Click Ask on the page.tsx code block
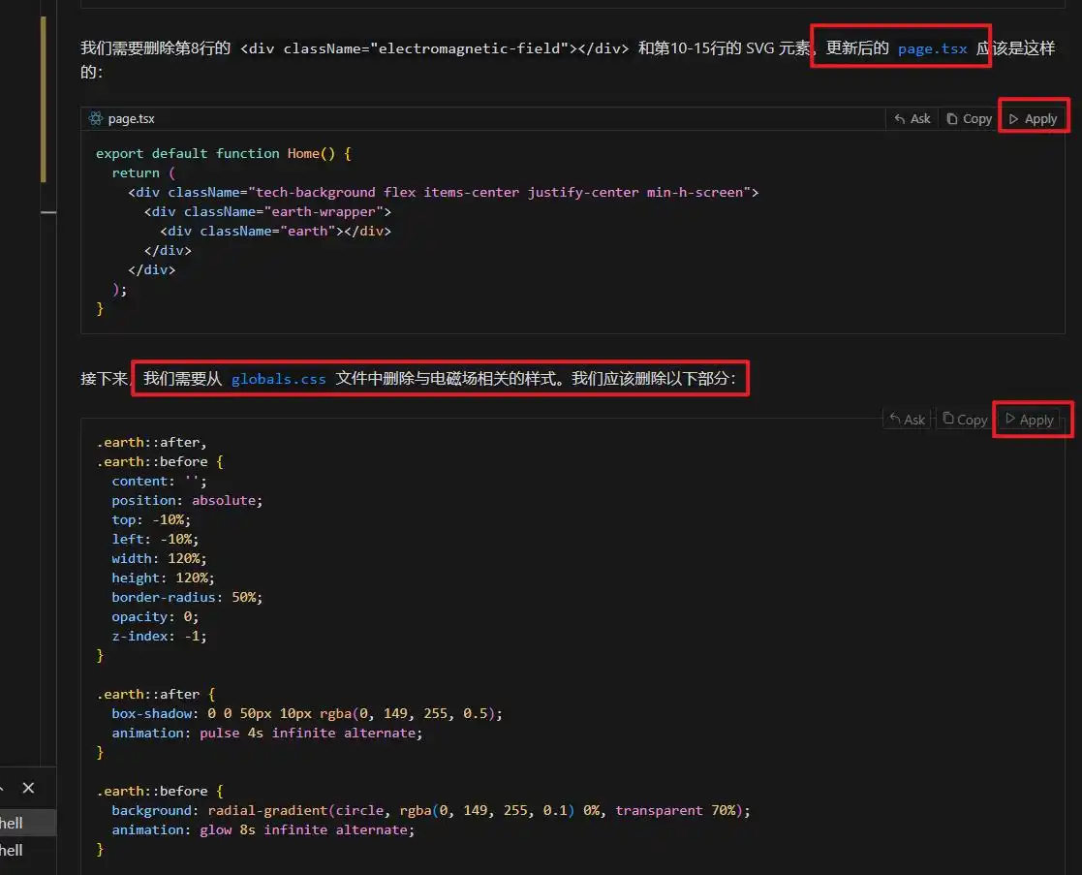The height and width of the screenshot is (875, 1082). 912,118
